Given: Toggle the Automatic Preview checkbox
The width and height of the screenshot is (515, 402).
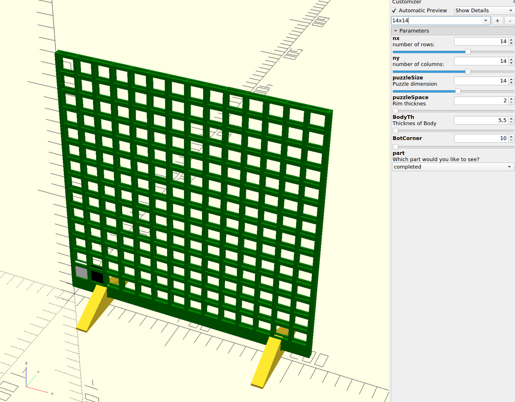Looking at the screenshot, I should [x=394, y=11].
